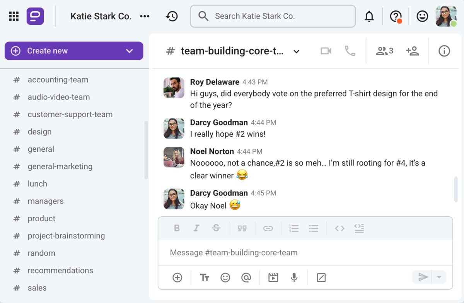Start a video call in the channel
The image size is (464, 303).
click(326, 51)
